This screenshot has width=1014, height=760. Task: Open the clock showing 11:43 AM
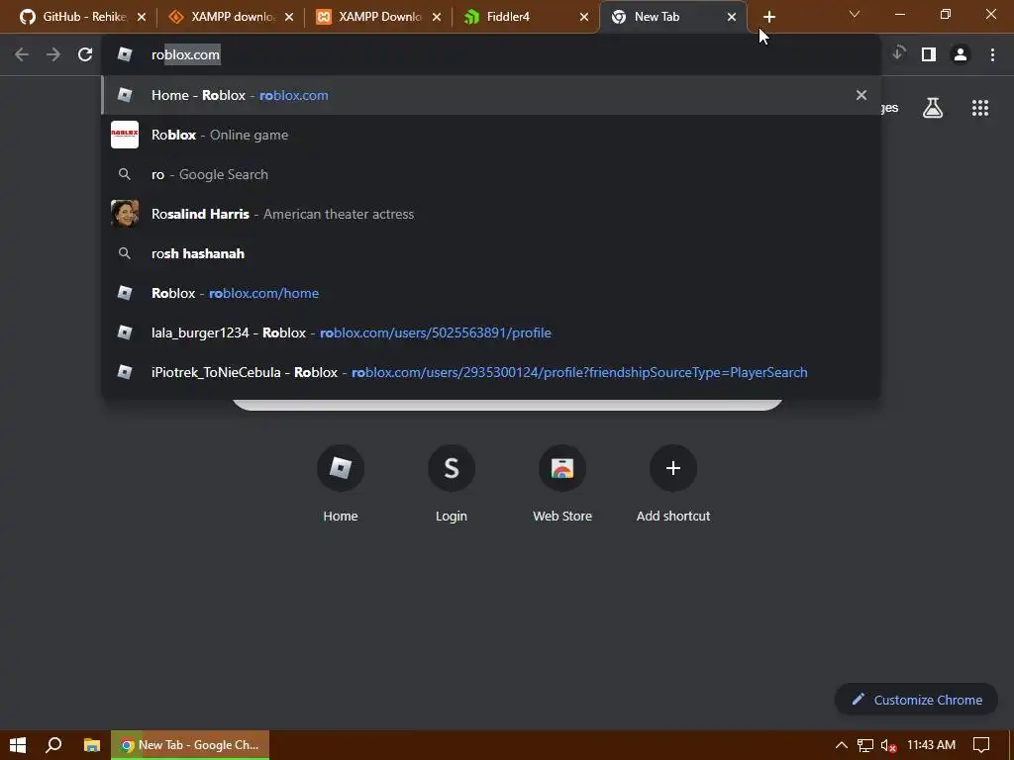(x=931, y=745)
